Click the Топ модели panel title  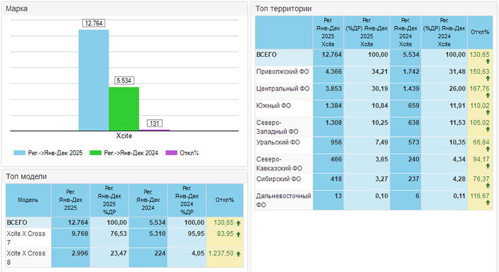pyautogui.click(x=26, y=176)
